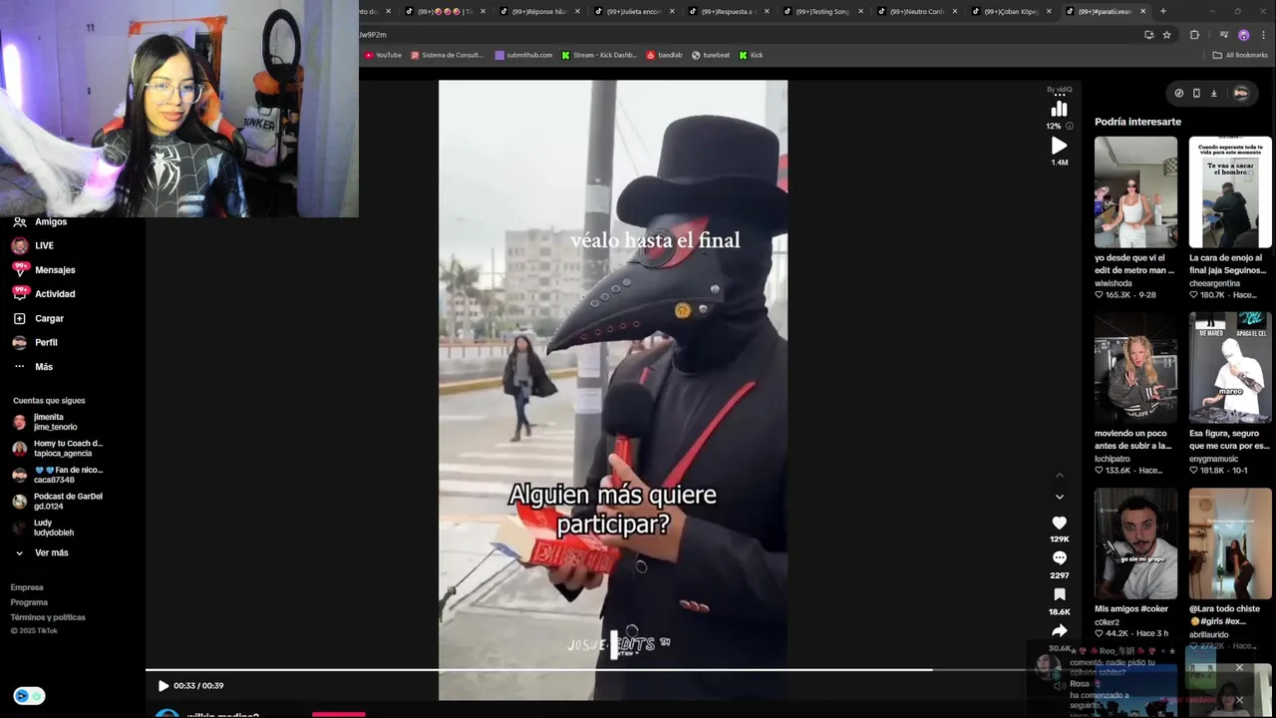Screen dimensions: 1276x718
Task: Open Chrome three-dot menu
Action: (1261, 35)
